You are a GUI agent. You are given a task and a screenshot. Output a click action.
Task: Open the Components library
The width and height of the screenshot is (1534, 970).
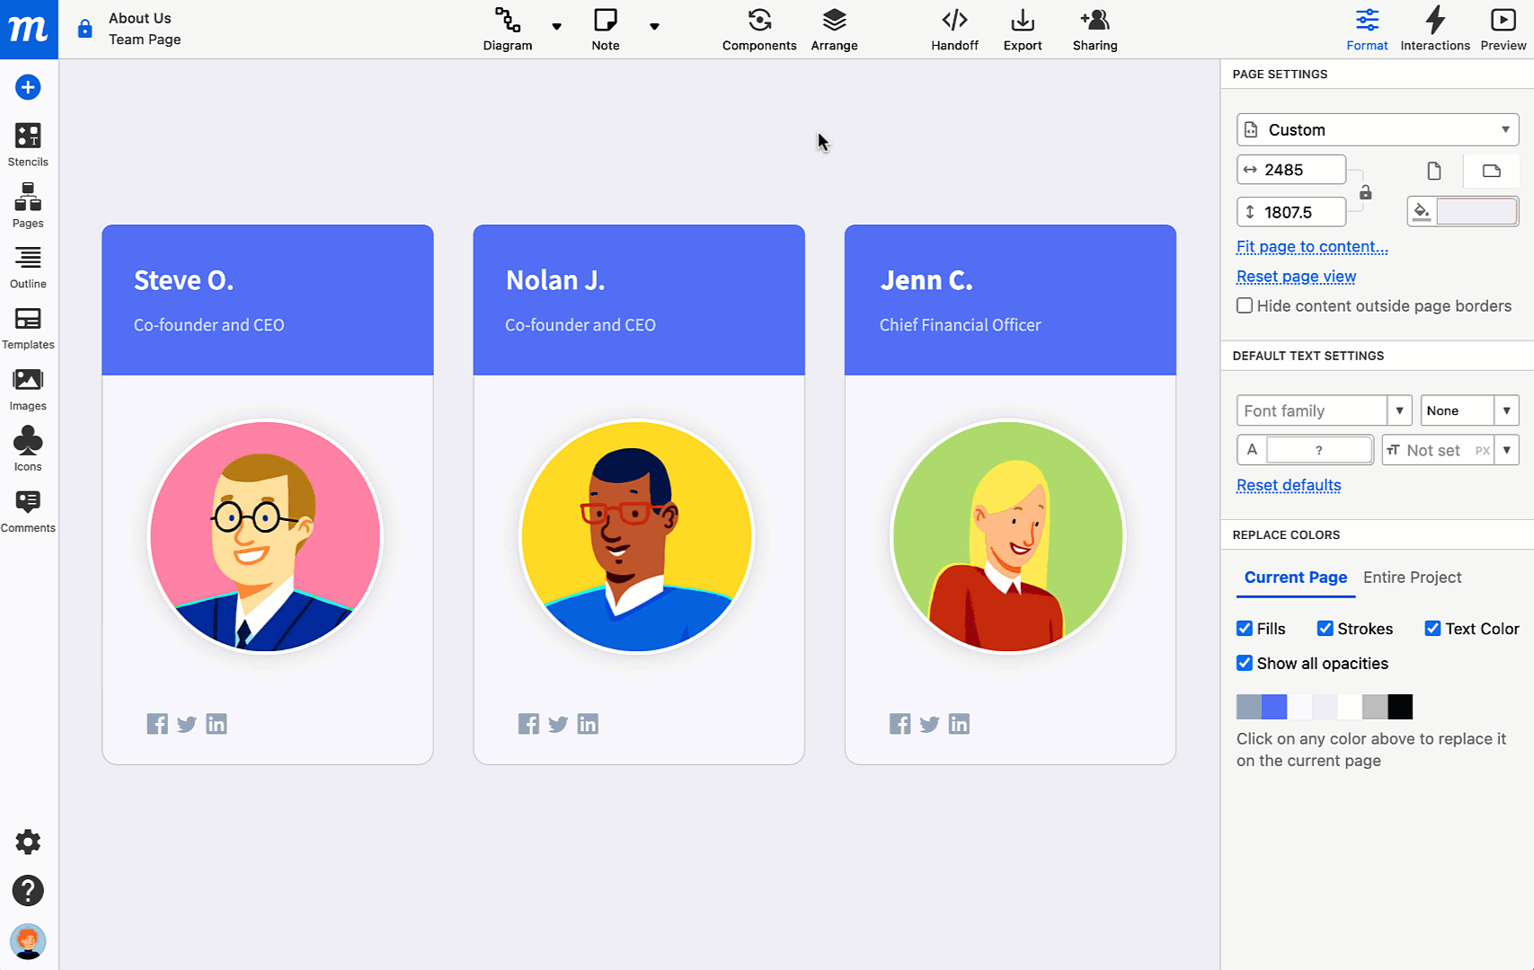click(758, 29)
